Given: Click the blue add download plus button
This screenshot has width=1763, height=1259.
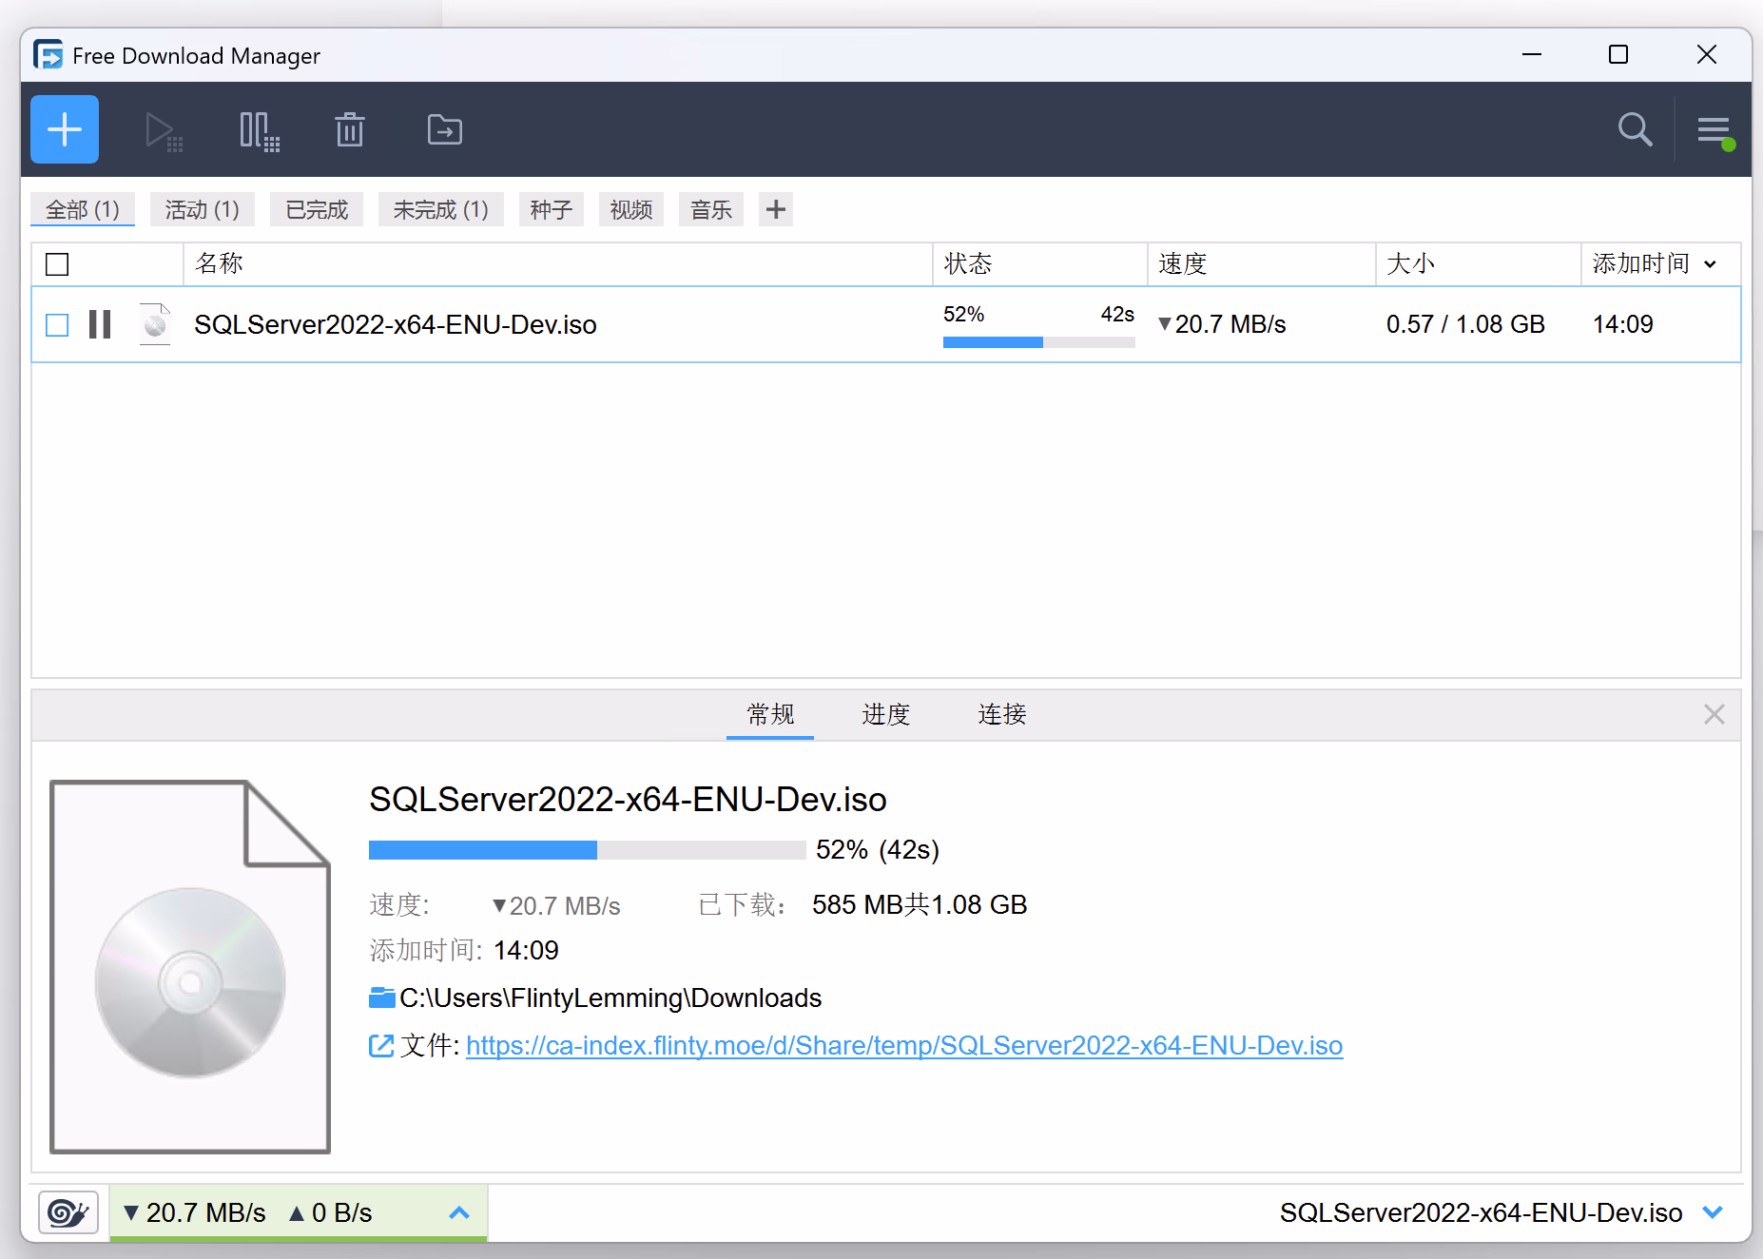Looking at the screenshot, I should pyautogui.click(x=65, y=129).
